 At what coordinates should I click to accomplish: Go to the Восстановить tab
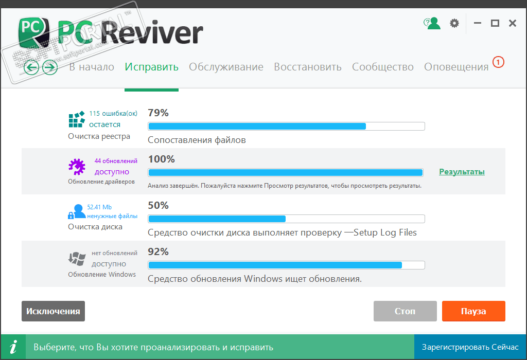(308, 67)
